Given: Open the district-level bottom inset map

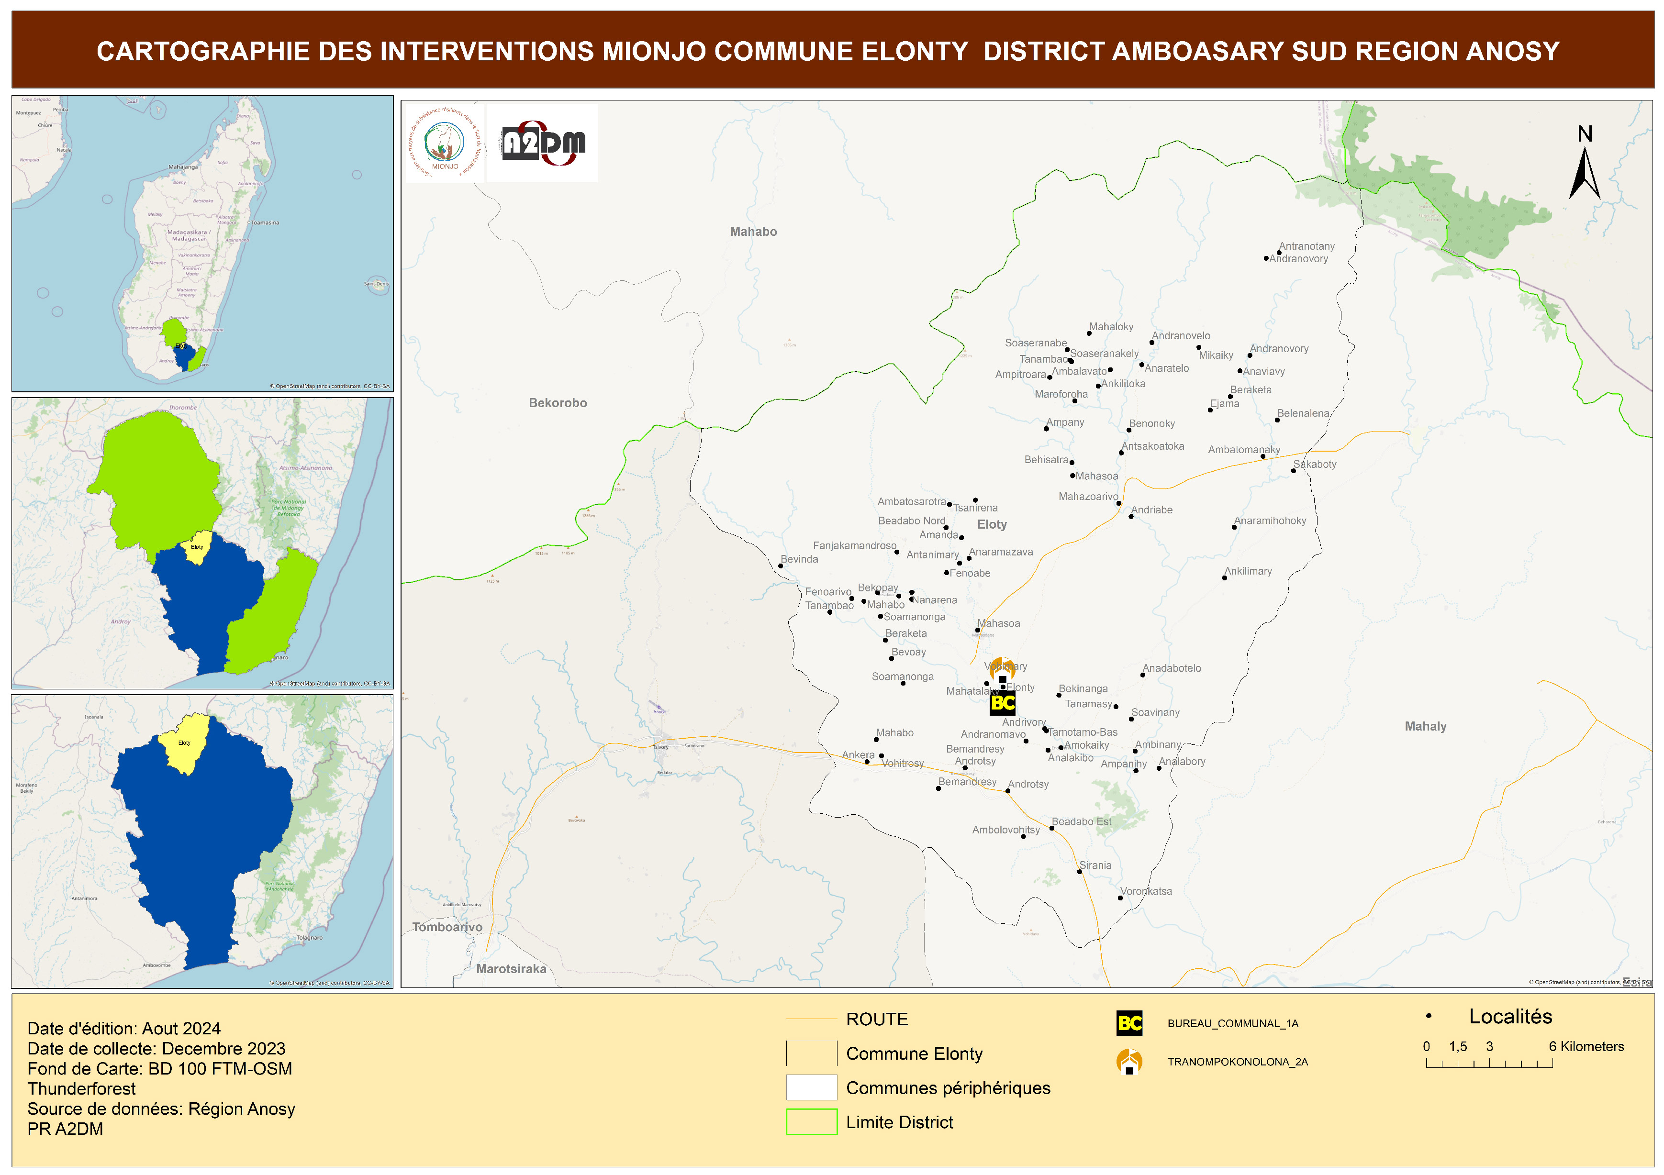Looking at the screenshot, I should (202, 841).
